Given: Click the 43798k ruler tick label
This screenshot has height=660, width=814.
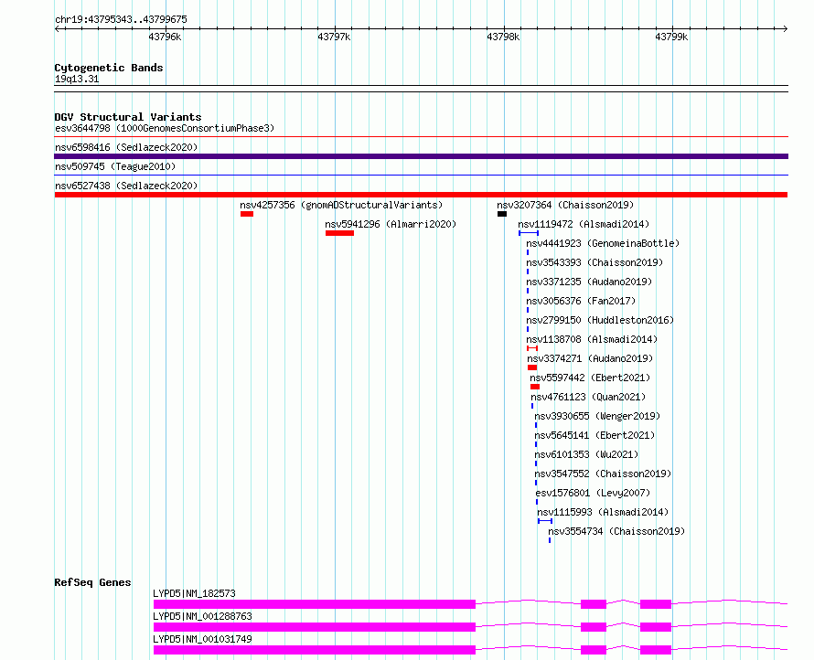Looking at the screenshot, I should coord(503,37).
